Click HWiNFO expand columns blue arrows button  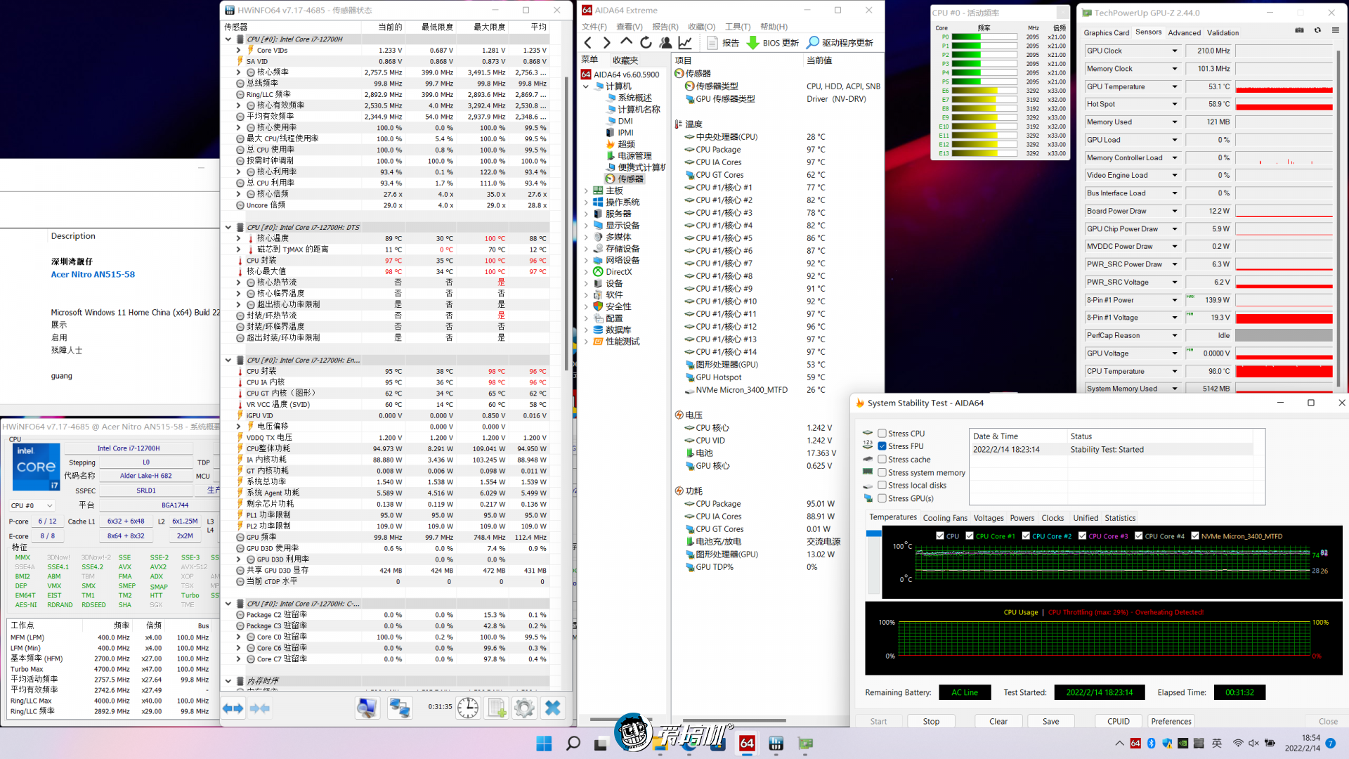(x=233, y=708)
